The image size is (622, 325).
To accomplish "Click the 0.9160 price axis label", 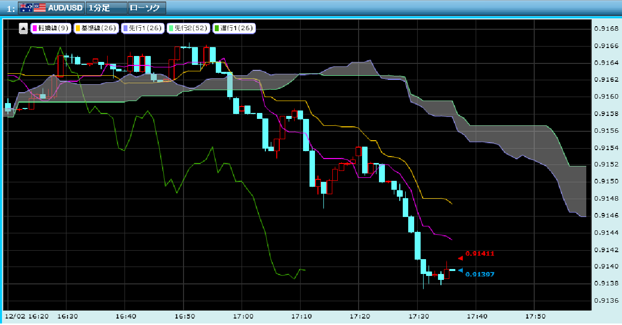I will (x=607, y=97).
